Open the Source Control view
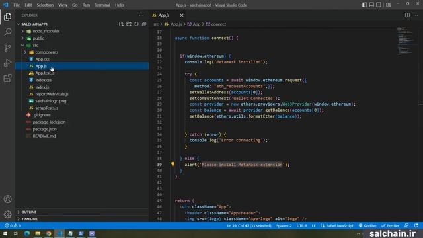 pos(7,48)
